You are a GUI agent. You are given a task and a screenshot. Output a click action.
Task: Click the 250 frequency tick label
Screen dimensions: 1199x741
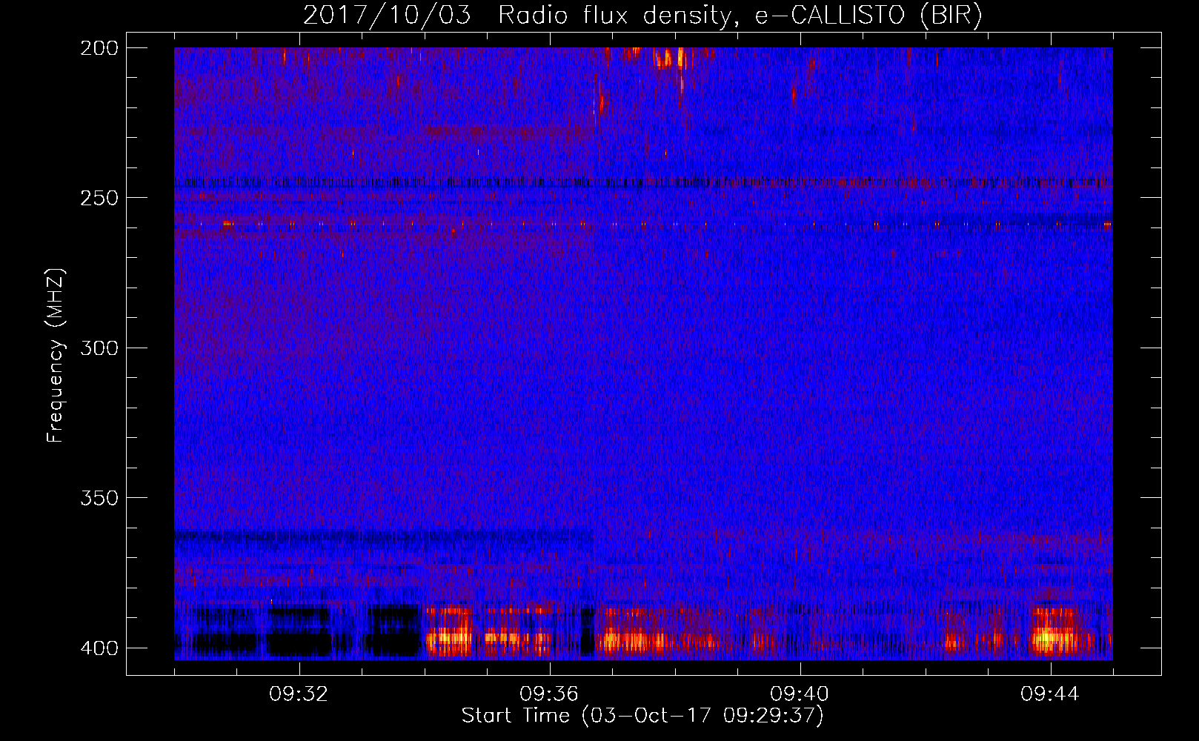99,198
